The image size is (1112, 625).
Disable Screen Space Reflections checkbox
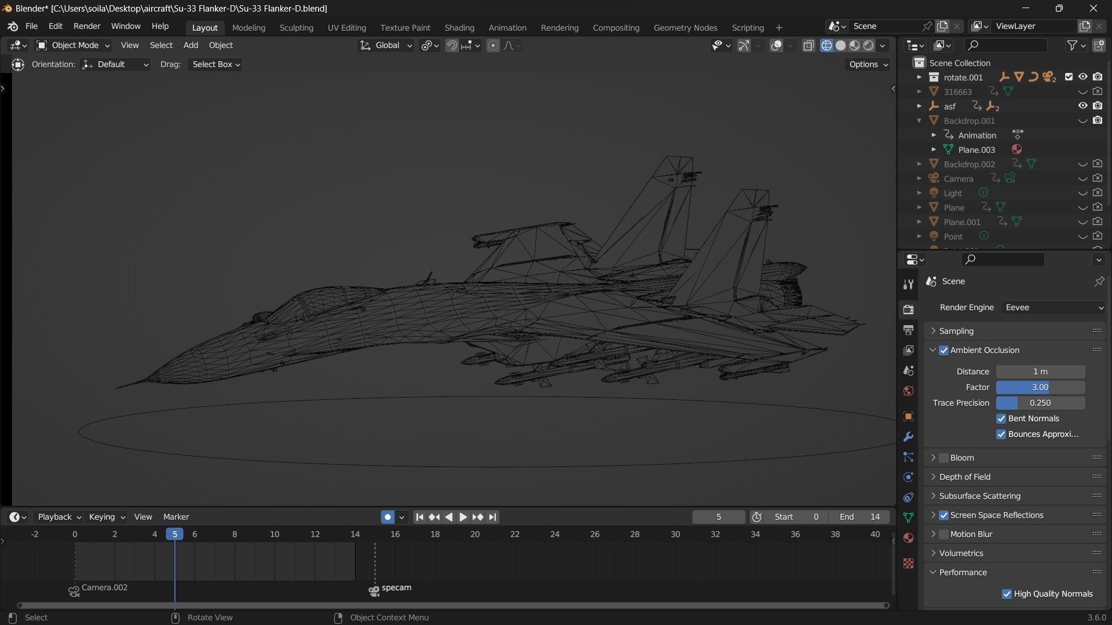coord(944,515)
